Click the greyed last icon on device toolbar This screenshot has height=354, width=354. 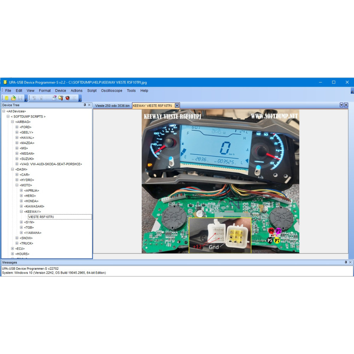coord(74,98)
